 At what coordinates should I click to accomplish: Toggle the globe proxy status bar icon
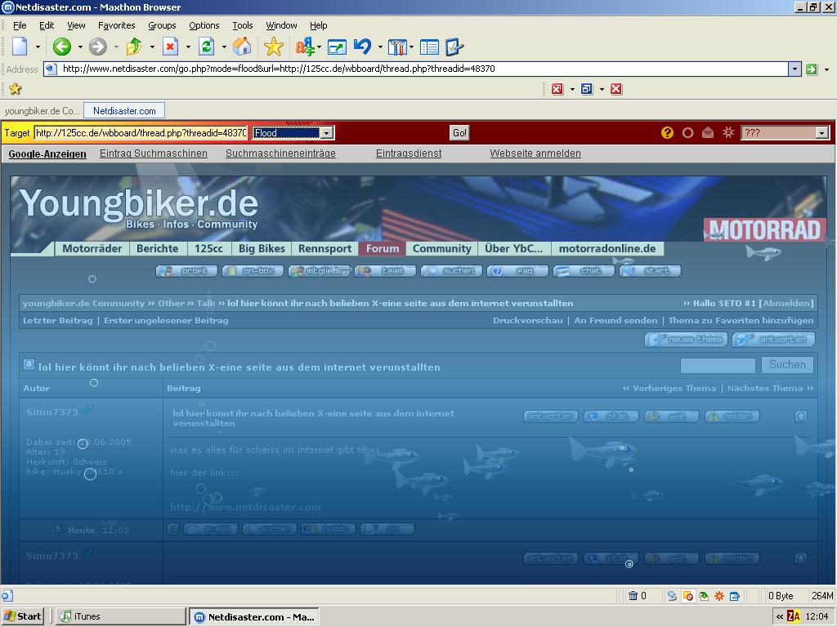pyautogui.click(x=672, y=595)
